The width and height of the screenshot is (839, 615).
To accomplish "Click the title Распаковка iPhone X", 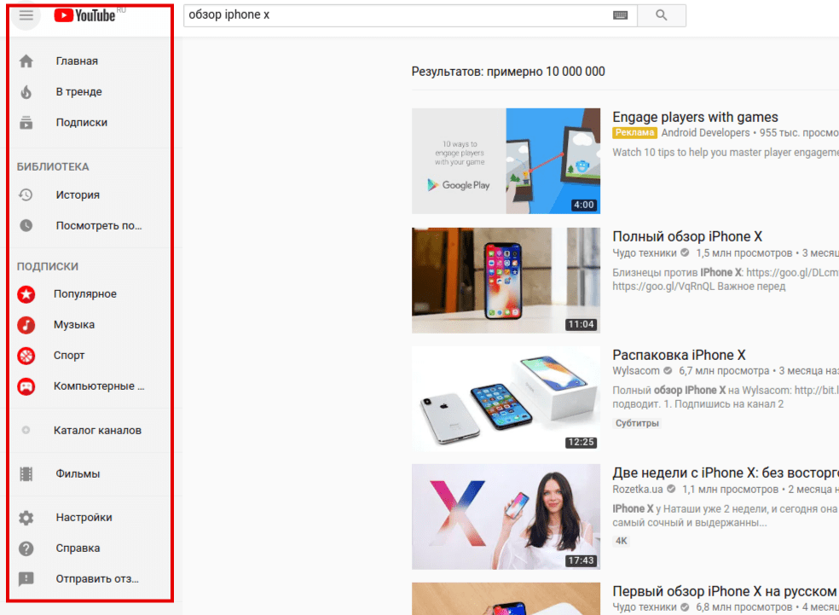I will 679,355.
